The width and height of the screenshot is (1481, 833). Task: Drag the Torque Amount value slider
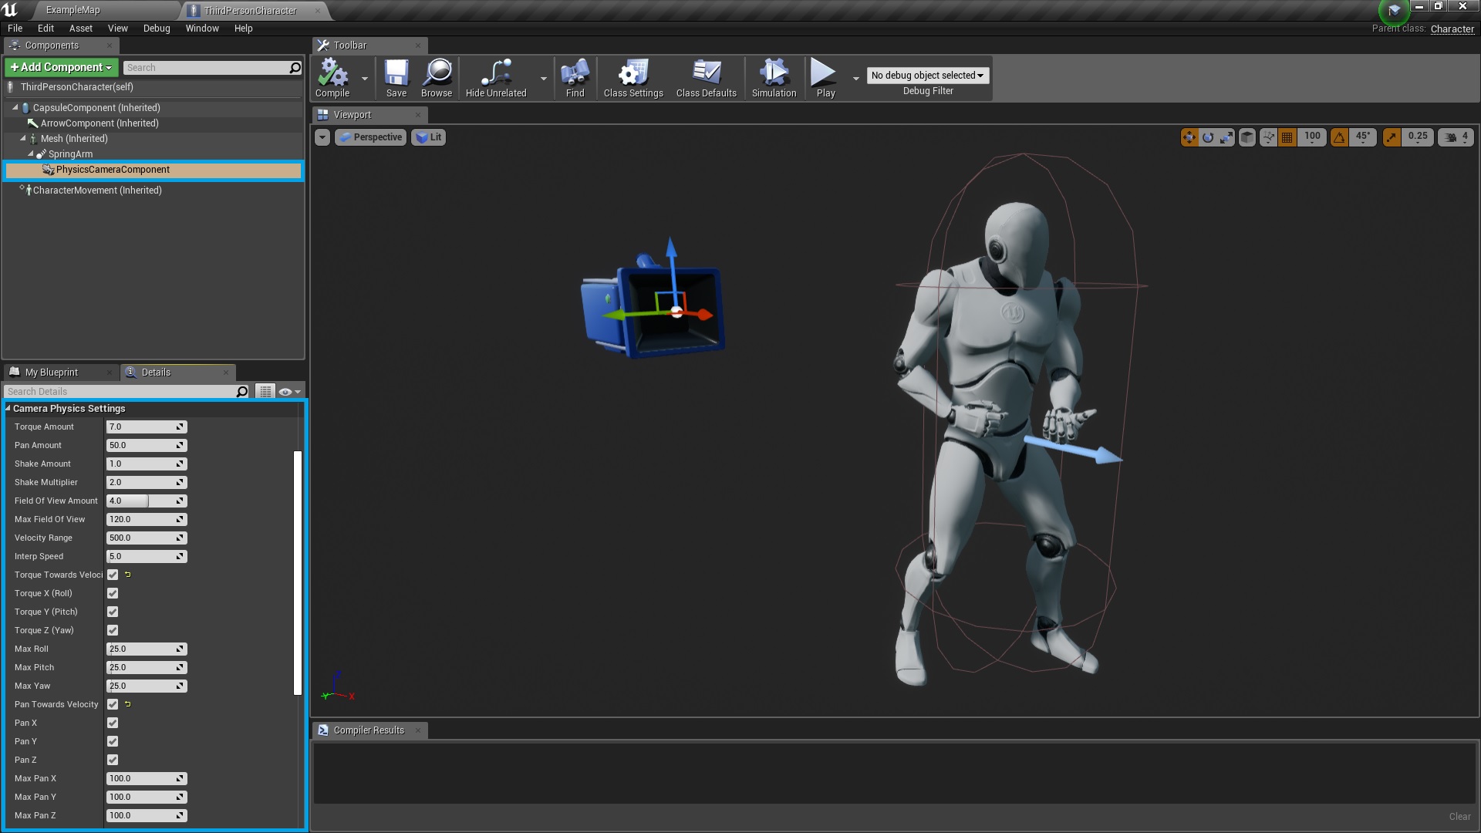point(143,427)
